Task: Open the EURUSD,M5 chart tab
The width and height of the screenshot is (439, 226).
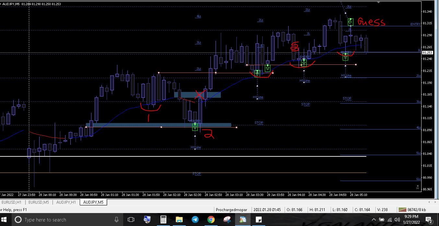Action: pos(39,202)
